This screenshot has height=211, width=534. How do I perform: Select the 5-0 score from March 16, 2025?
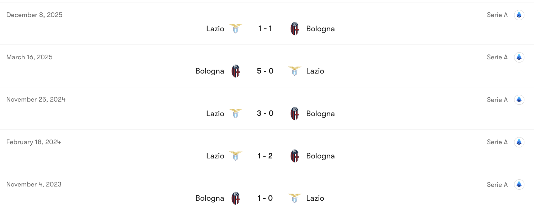pyautogui.click(x=265, y=71)
